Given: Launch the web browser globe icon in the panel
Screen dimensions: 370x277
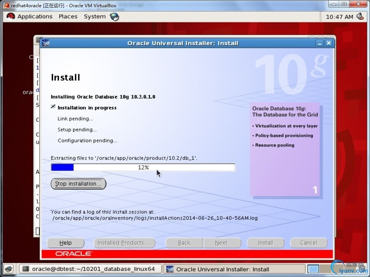Looking at the screenshot, I should [115, 17].
